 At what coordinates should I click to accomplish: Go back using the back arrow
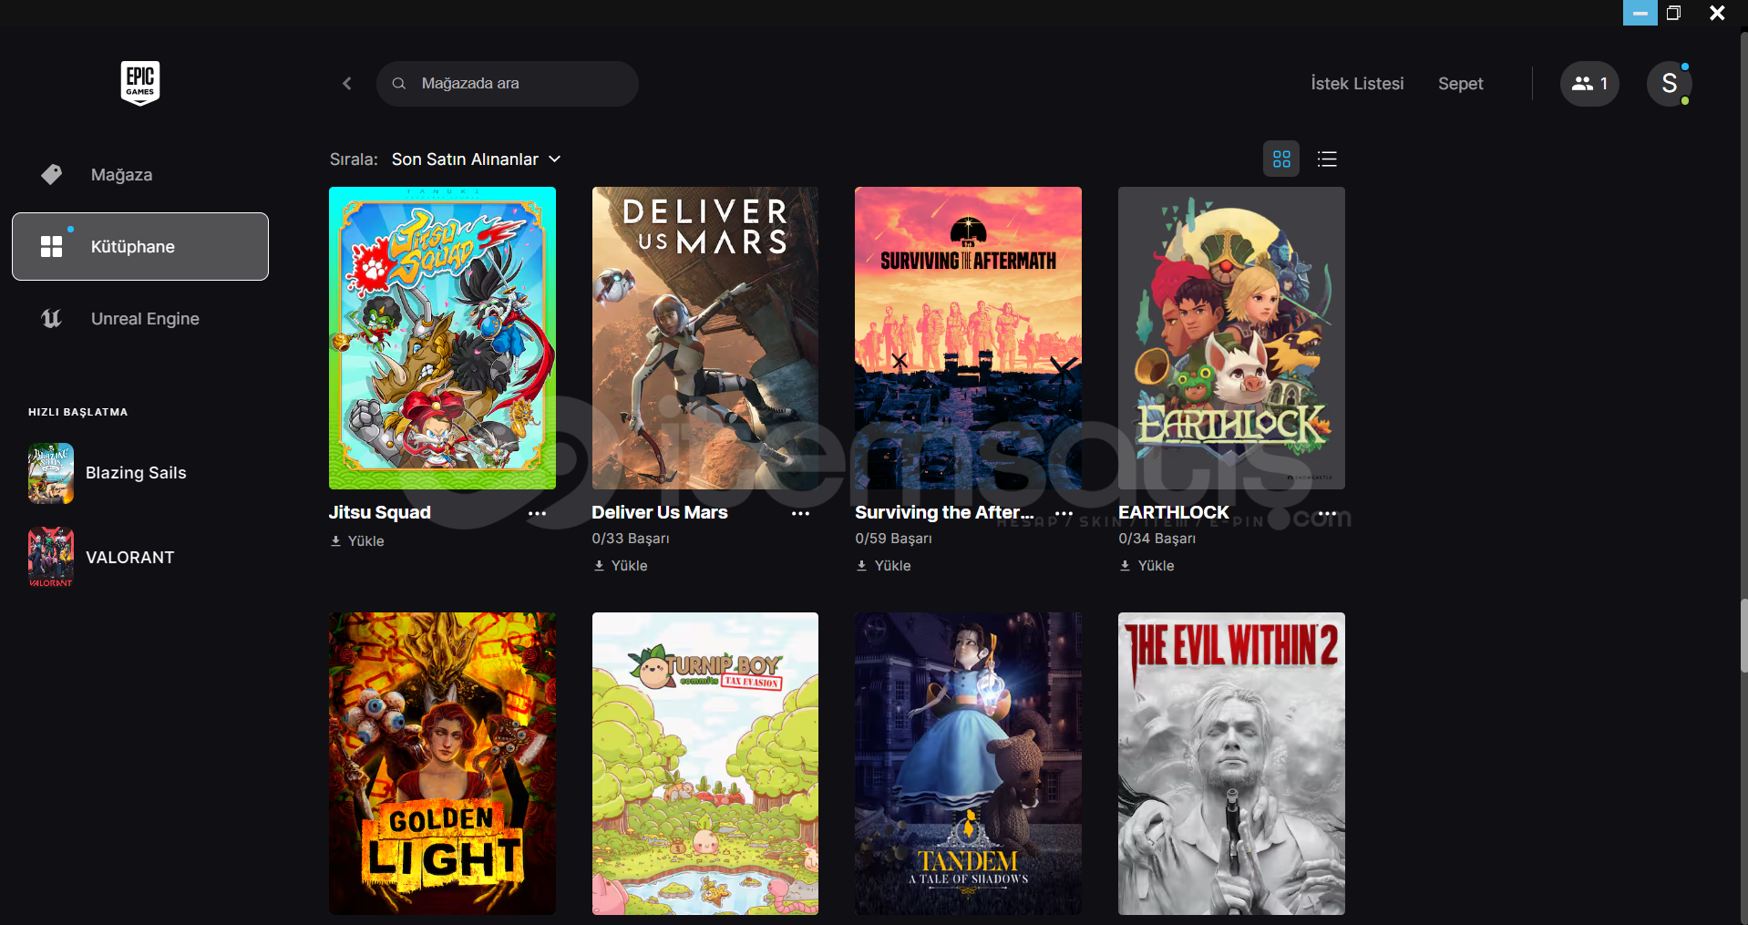(x=347, y=83)
